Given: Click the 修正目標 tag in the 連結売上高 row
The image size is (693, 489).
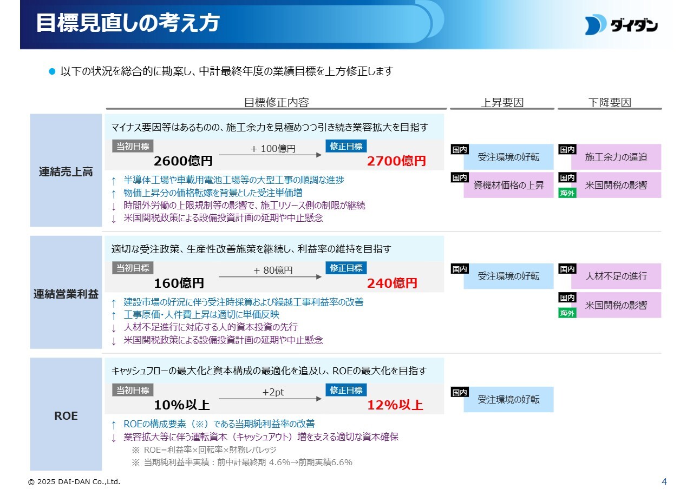Looking at the screenshot, I should click(x=346, y=146).
